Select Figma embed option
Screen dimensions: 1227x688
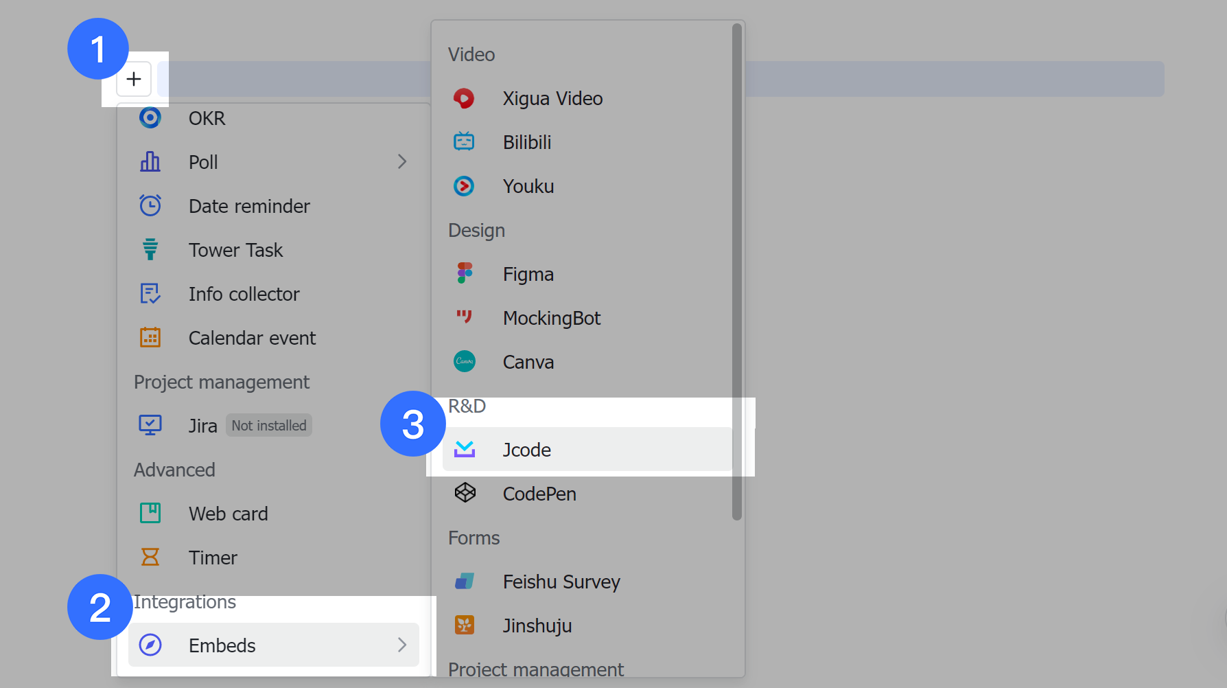587,274
